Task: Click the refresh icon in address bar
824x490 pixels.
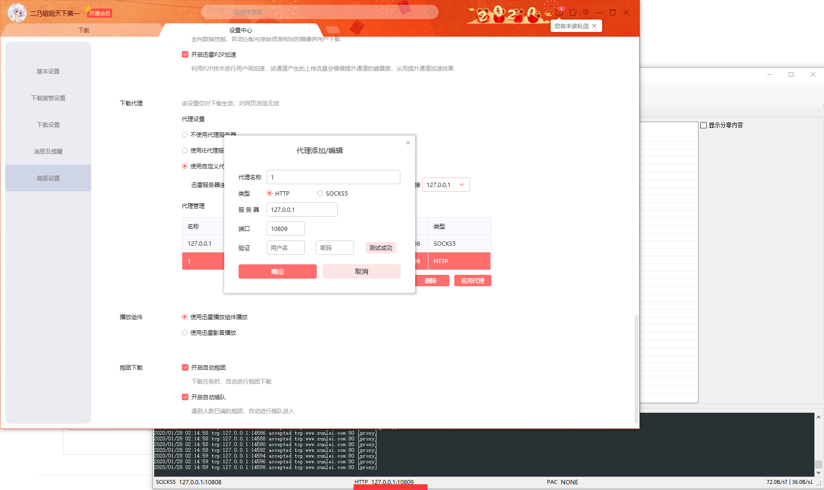Action: pyautogui.click(x=431, y=12)
